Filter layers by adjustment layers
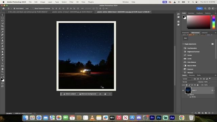The image size is (217, 122). click(x=198, y=79)
